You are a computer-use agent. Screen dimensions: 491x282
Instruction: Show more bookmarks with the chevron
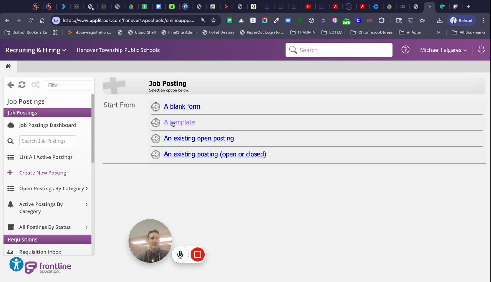[x=439, y=32]
